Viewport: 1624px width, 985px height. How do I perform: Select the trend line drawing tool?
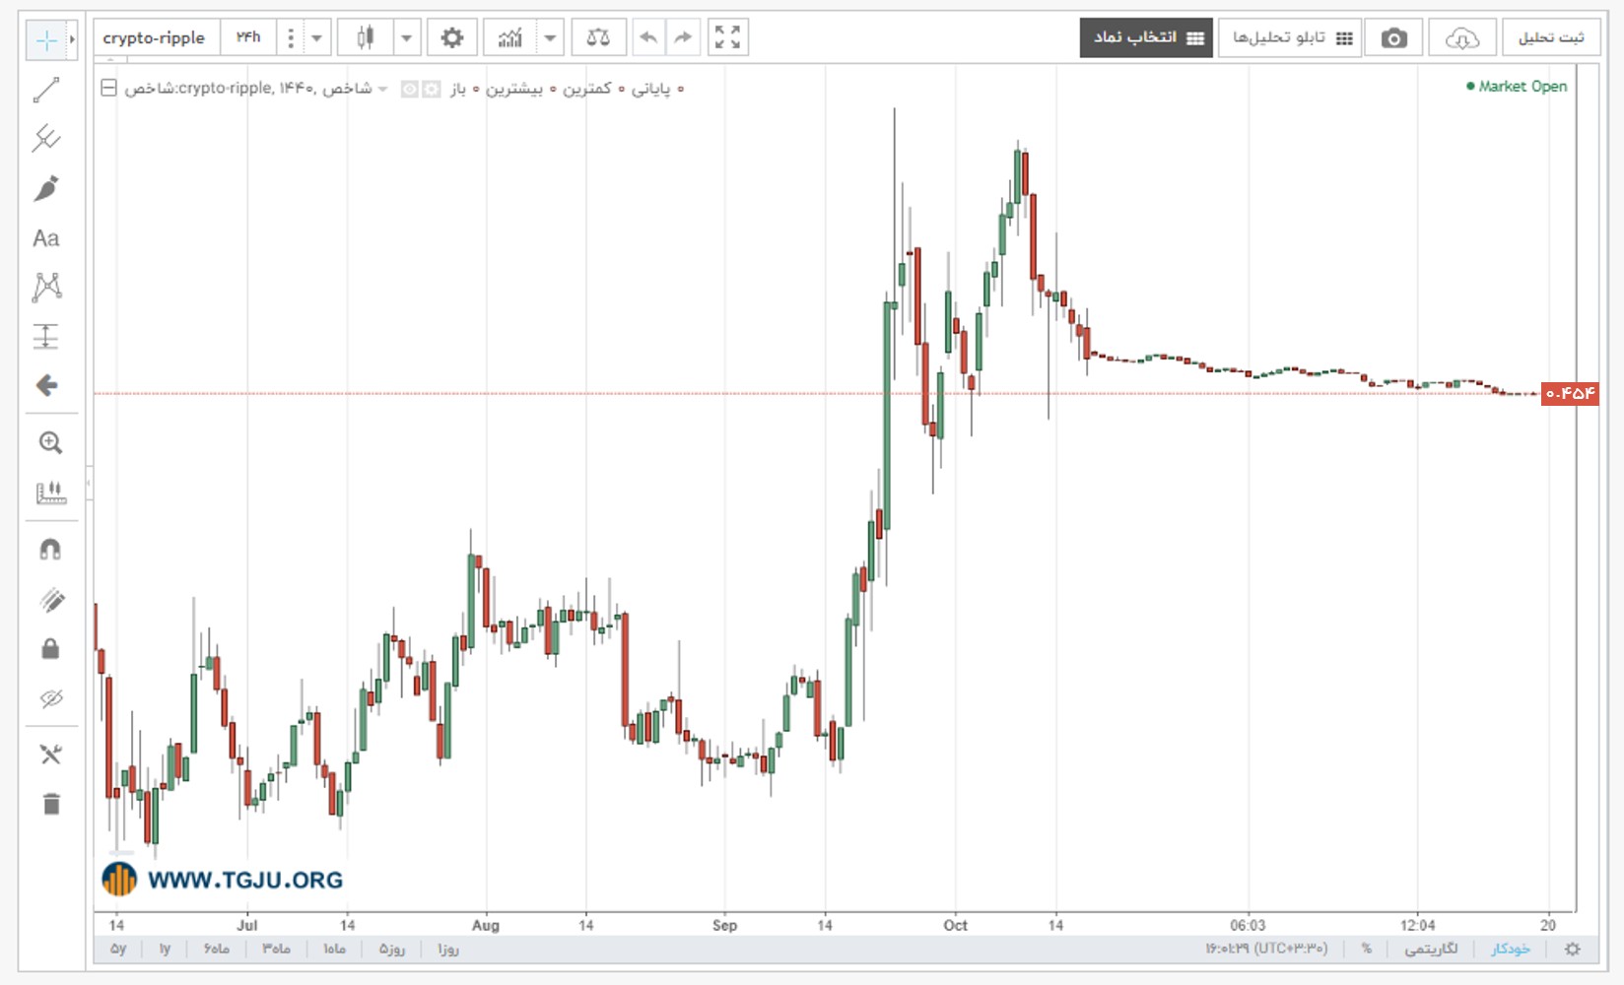pyautogui.click(x=46, y=90)
